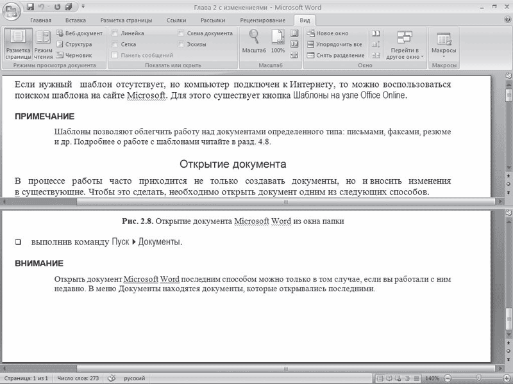The image size is (513, 384).
Task: Click the spell check icon in status bar
Action: [112, 378]
